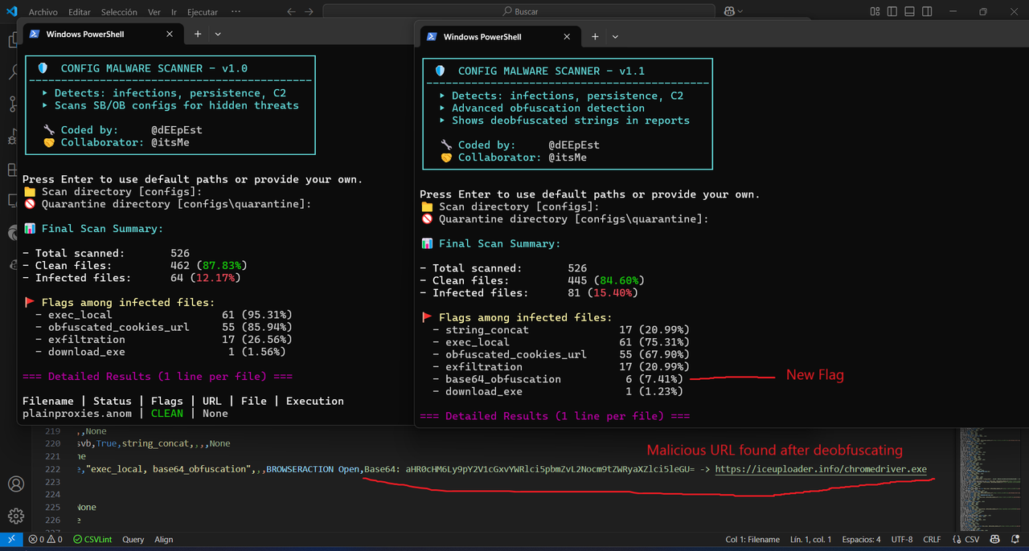Click 'Scans SB/OB configs for hidden threats'

click(176, 105)
